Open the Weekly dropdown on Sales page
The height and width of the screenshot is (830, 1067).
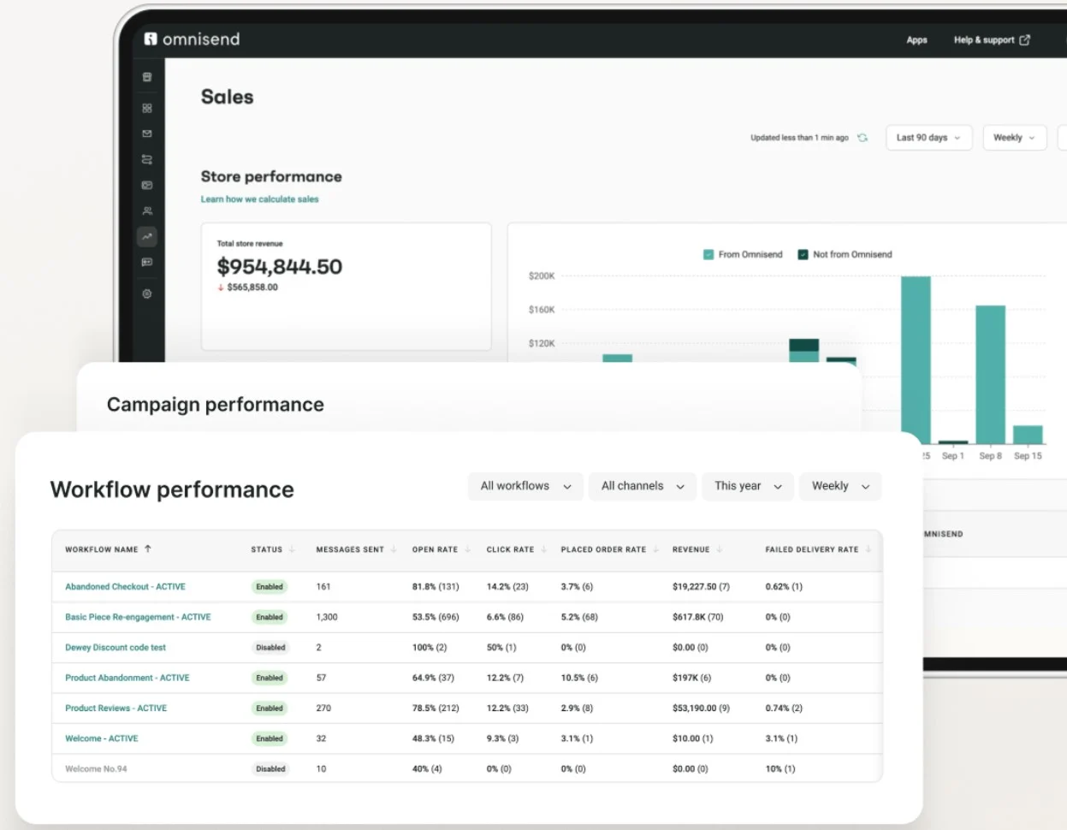[x=1015, y=138]
